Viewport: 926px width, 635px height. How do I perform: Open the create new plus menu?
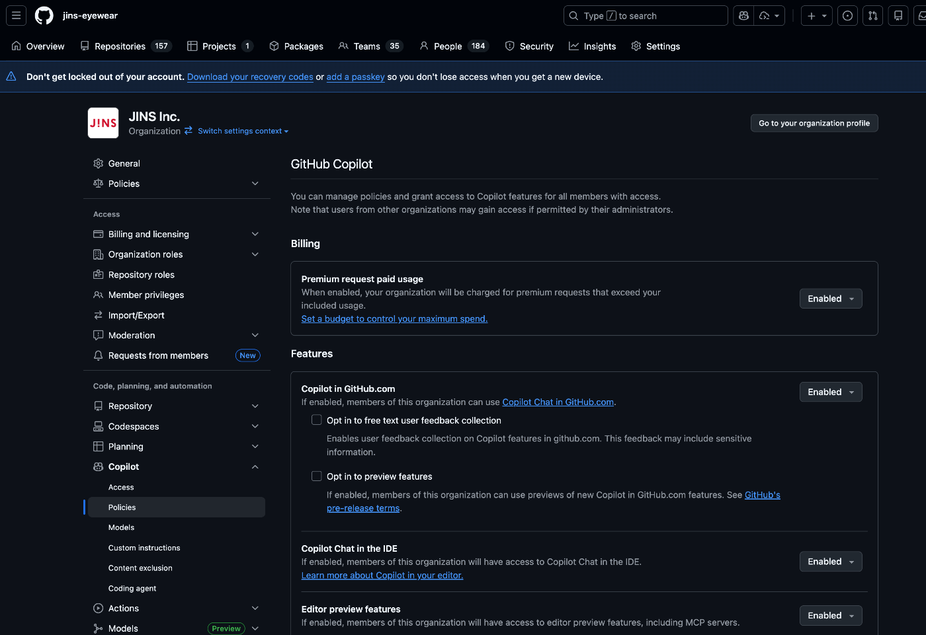817,16
